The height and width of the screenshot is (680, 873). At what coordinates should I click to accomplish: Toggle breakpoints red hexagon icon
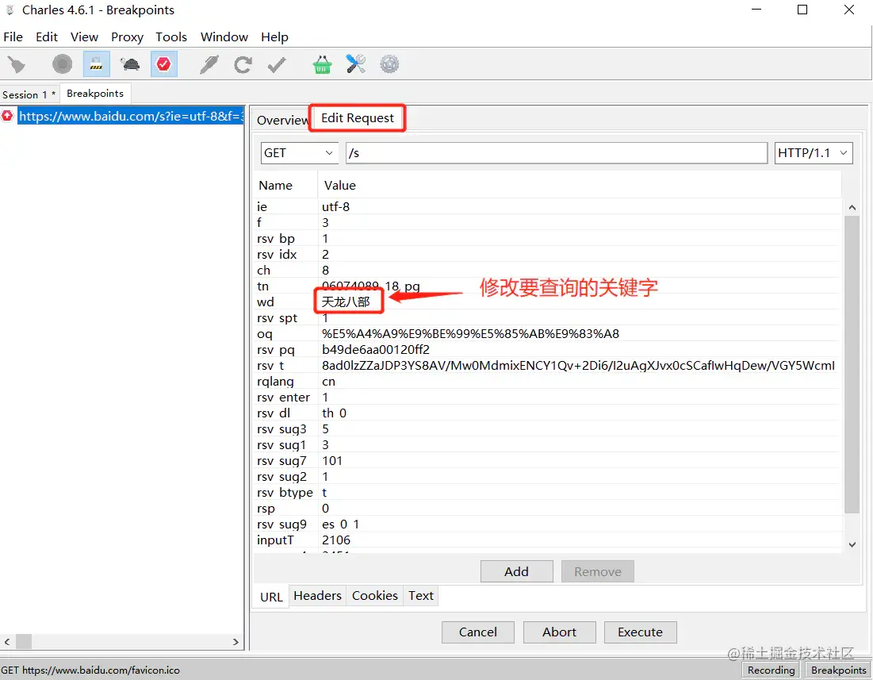click(163, 64)
